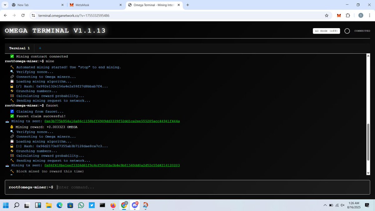Click the muted volume tray icon
375x211 pixels.
click(x=342, y=205)
